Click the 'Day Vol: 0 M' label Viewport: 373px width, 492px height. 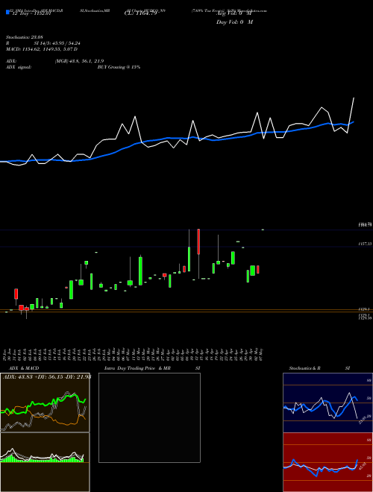pos(235,22)
